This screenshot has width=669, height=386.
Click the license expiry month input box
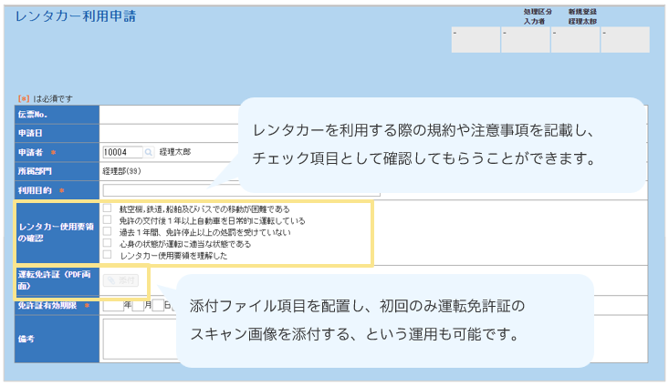tap(138, 305)
